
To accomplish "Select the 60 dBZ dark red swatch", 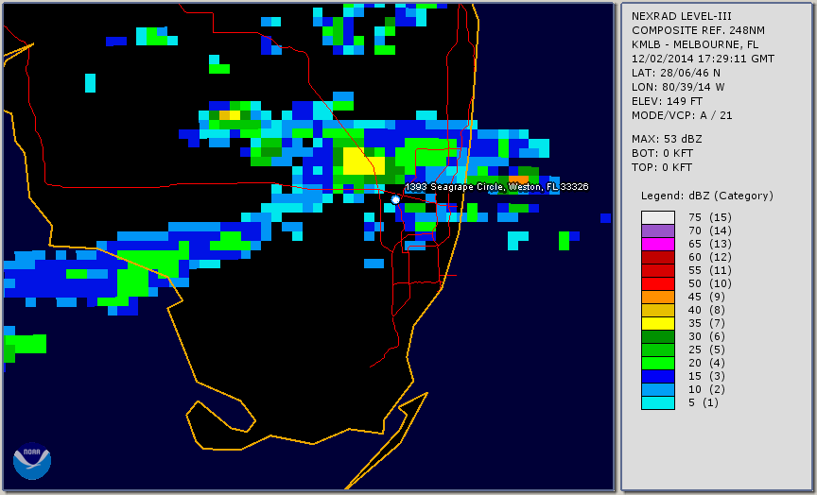I will click(x=658, y=257).
